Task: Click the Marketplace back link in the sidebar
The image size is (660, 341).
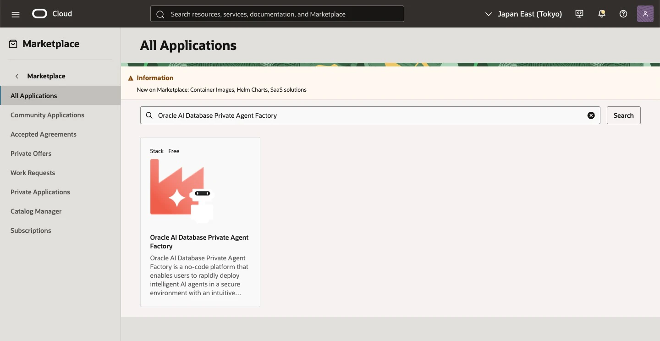Action: tap(46, 76)
